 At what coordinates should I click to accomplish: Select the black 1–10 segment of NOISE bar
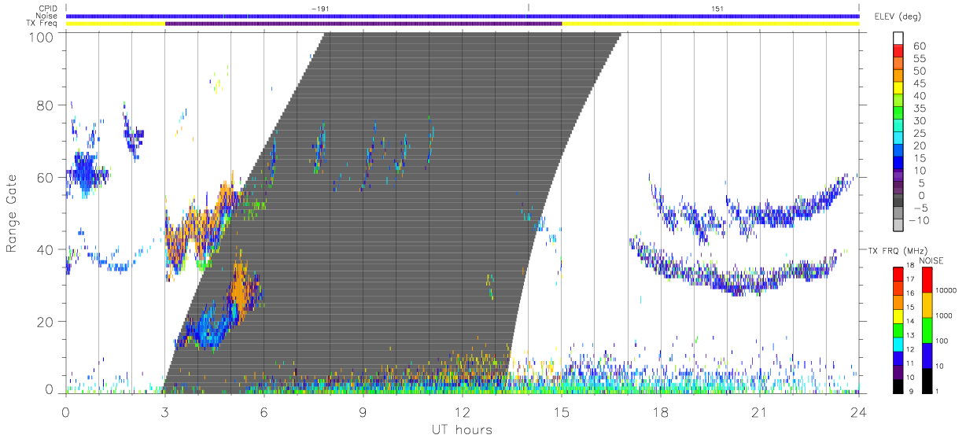[x=927, y=380]
